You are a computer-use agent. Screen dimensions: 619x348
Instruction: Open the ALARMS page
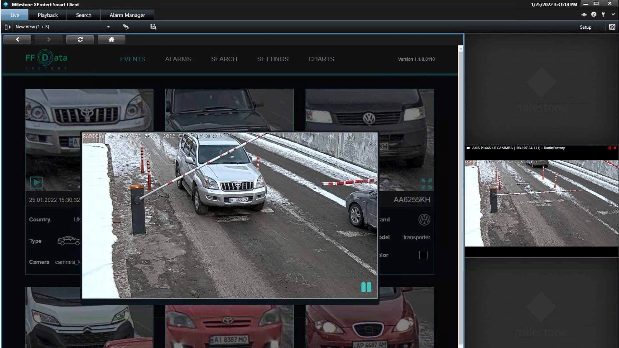[178, 59]
